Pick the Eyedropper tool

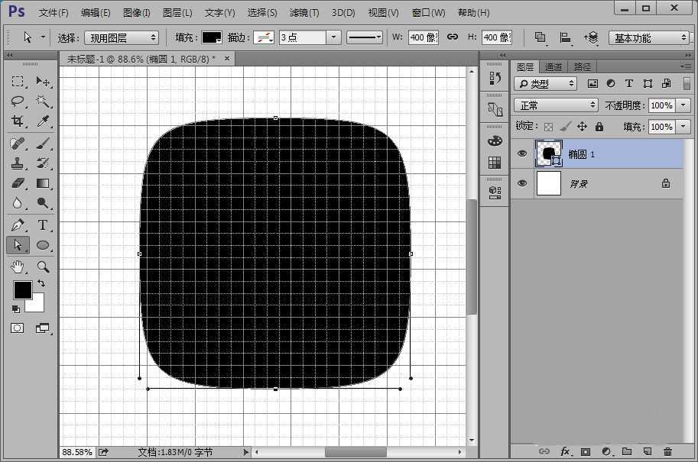click(43, 121)
